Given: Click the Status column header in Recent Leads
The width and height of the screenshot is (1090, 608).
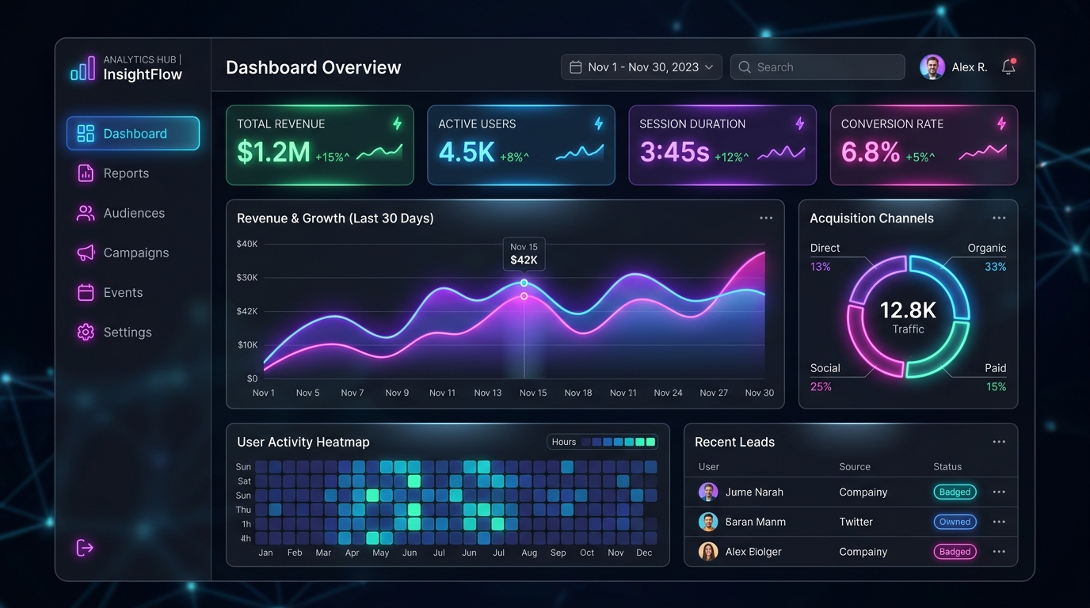Looking at the screenshot, I should [x=947, y=467].
